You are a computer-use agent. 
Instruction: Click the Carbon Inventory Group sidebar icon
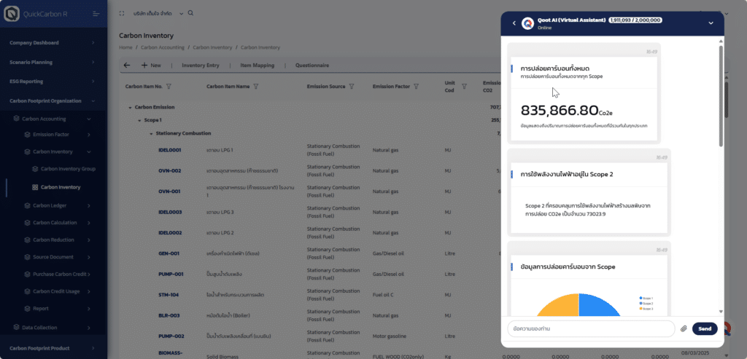(35, 169)
